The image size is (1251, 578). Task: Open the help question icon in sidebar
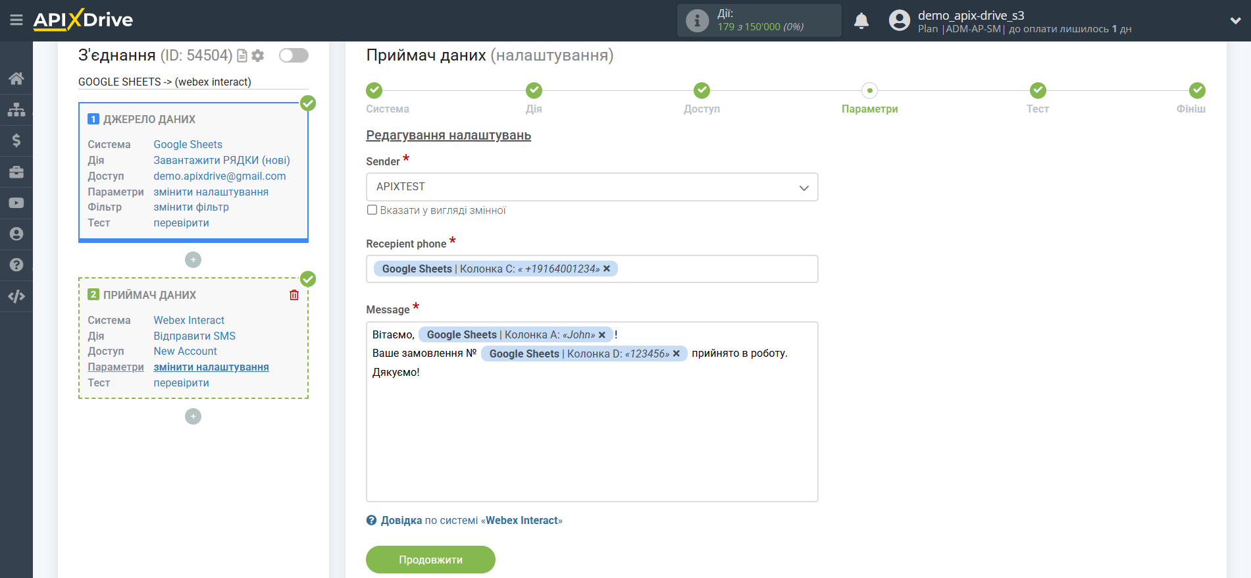16,265
